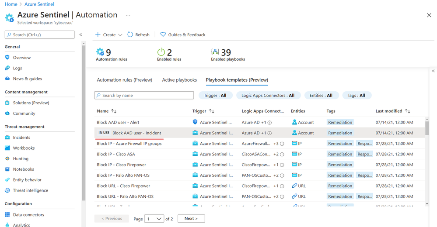Open Notebooks page
Screen dimensions: 437x227
click(x=24, y=169)
